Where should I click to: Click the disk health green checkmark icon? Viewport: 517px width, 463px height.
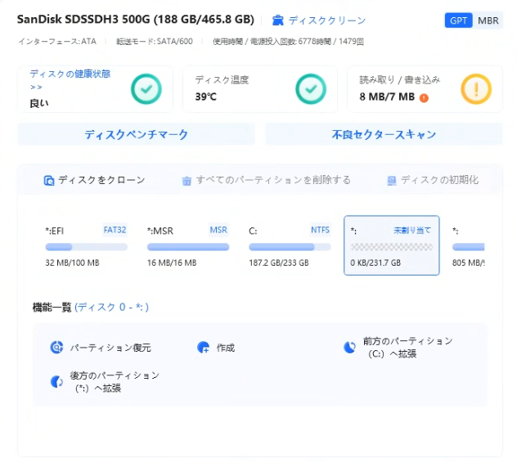point(146,89)
